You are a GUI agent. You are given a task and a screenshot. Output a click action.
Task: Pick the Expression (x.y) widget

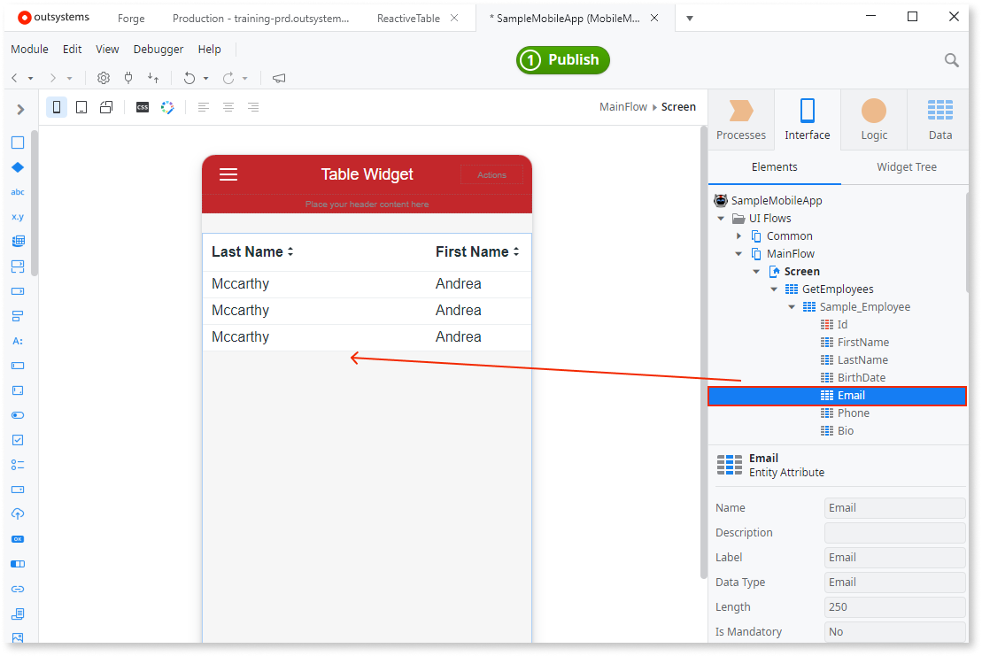click(x=18, y=217)
